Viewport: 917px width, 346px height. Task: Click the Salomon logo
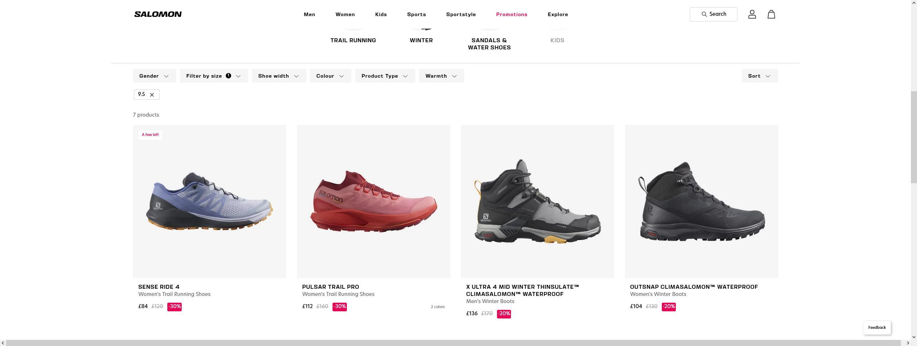(x=157, y=14)
